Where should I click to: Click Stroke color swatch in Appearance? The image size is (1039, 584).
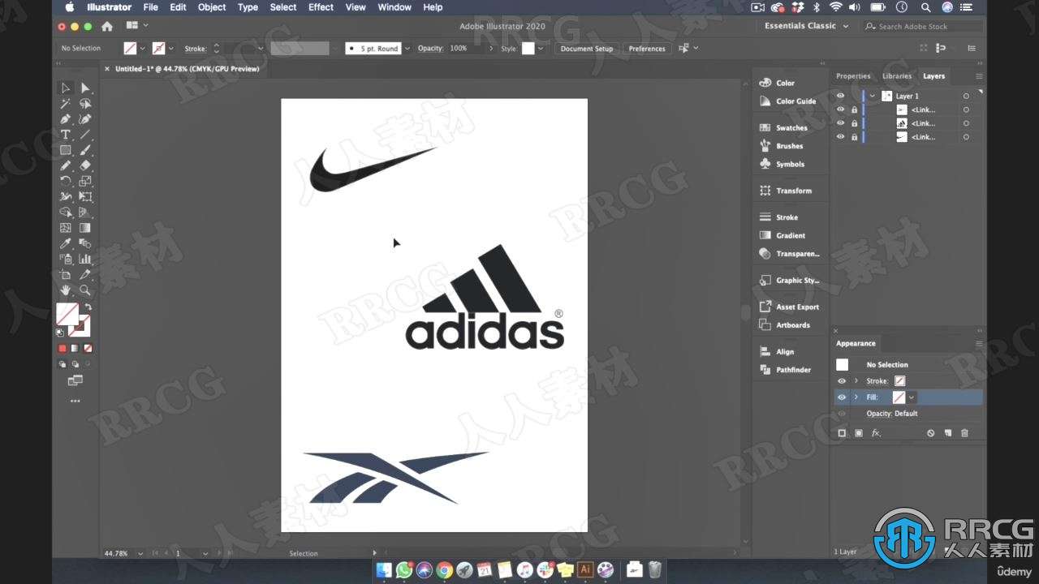coord(899,381)
